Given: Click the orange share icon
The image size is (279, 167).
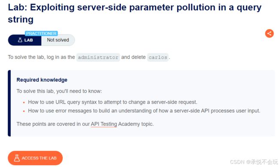Looking at the screenshot, I should 269,33.
